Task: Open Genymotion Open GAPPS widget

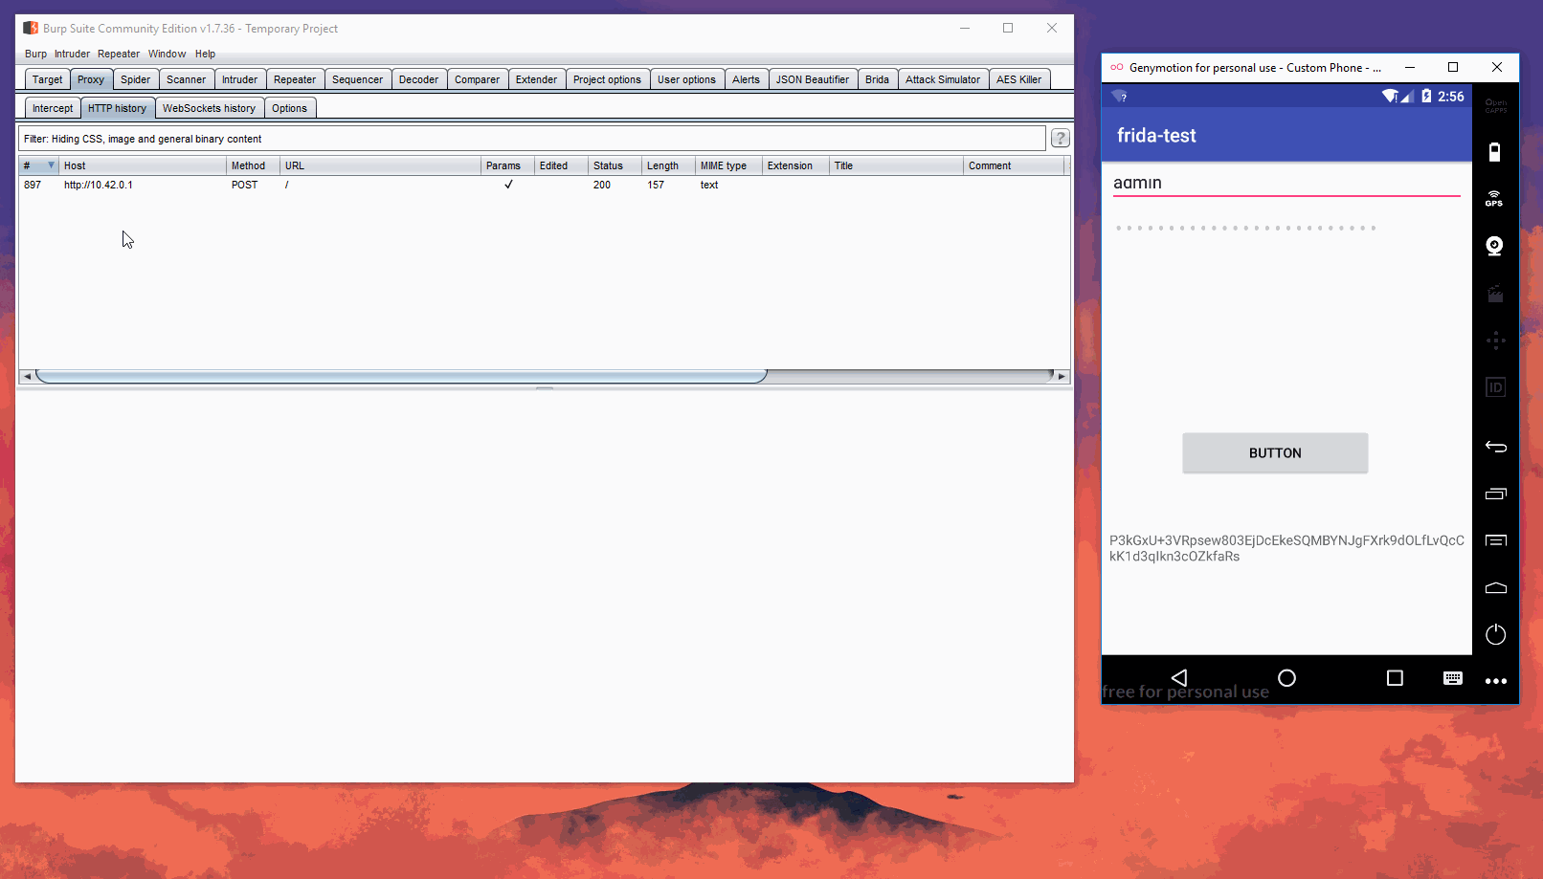Action: [x=1495, y=105]
